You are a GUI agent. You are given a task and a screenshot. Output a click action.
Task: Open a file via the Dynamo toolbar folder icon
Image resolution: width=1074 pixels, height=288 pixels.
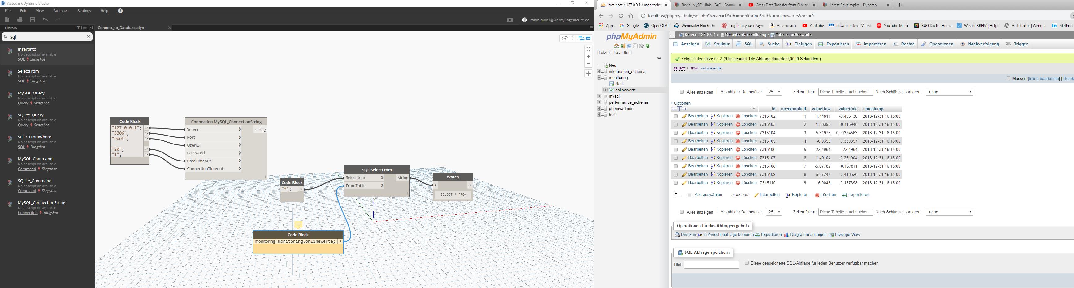click(x=19, y=20)
